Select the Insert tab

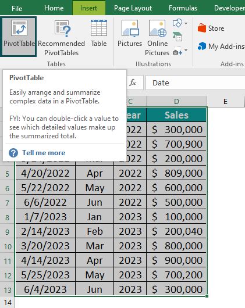[88, 8]
